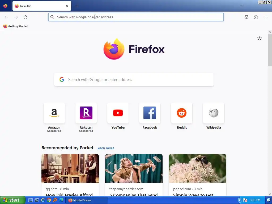
Task: Open the 5 Companies That Send headline
Action: point(134,194)
